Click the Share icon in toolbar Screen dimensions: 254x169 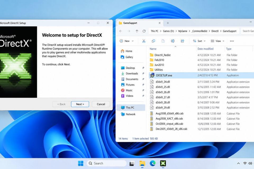[182, 41]
